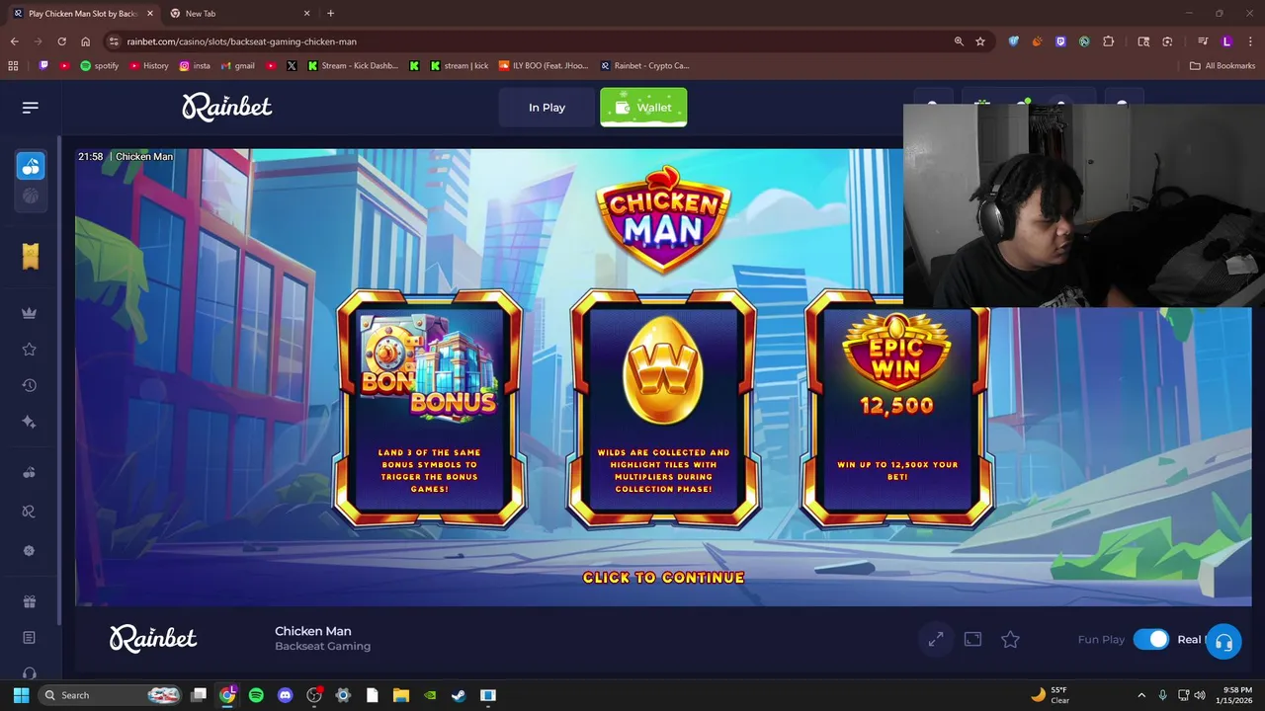This screenshot has width=1265, height=711.
Task: Open live support headset chat button
Action: coord(1223,643)
